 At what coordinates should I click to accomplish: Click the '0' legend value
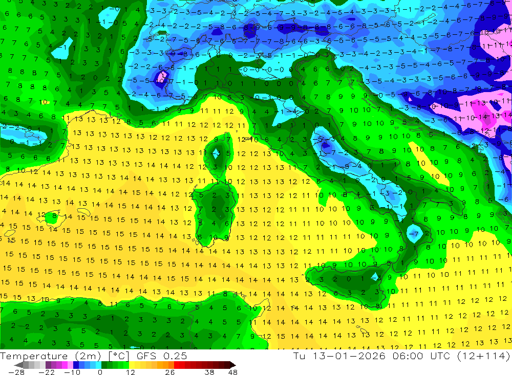[x=100, y=372]
